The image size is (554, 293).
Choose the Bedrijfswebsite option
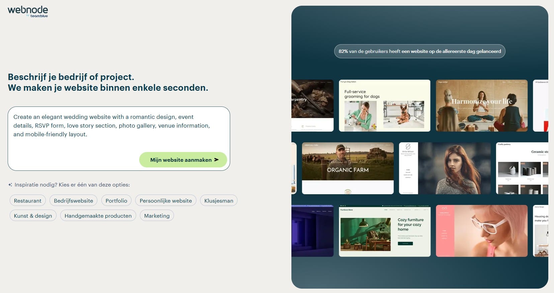[x=74, y=201]
